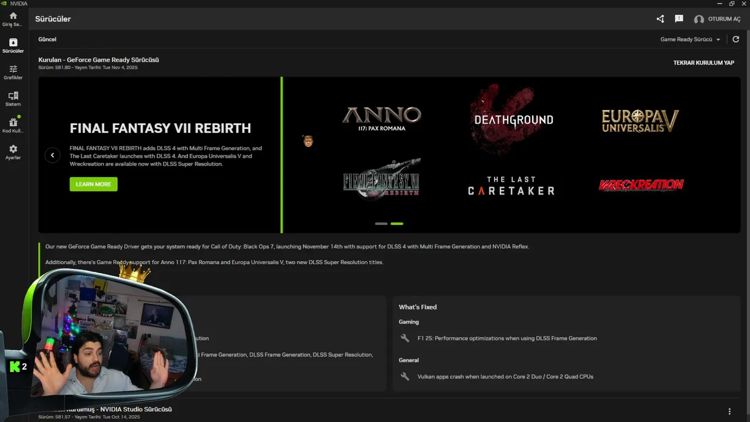Click the user avatar icon

tap(699, 19)
